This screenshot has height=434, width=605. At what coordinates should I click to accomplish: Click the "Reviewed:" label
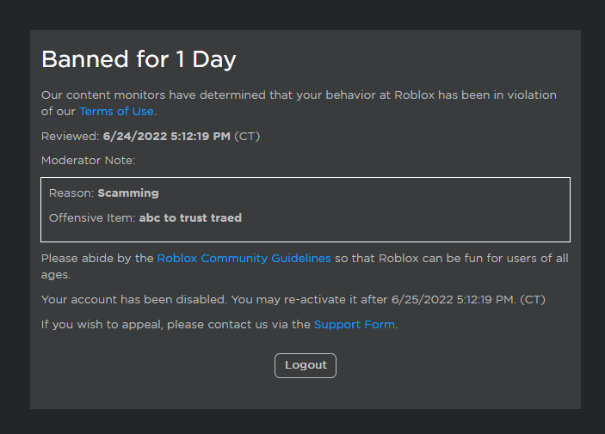[71, 137]
